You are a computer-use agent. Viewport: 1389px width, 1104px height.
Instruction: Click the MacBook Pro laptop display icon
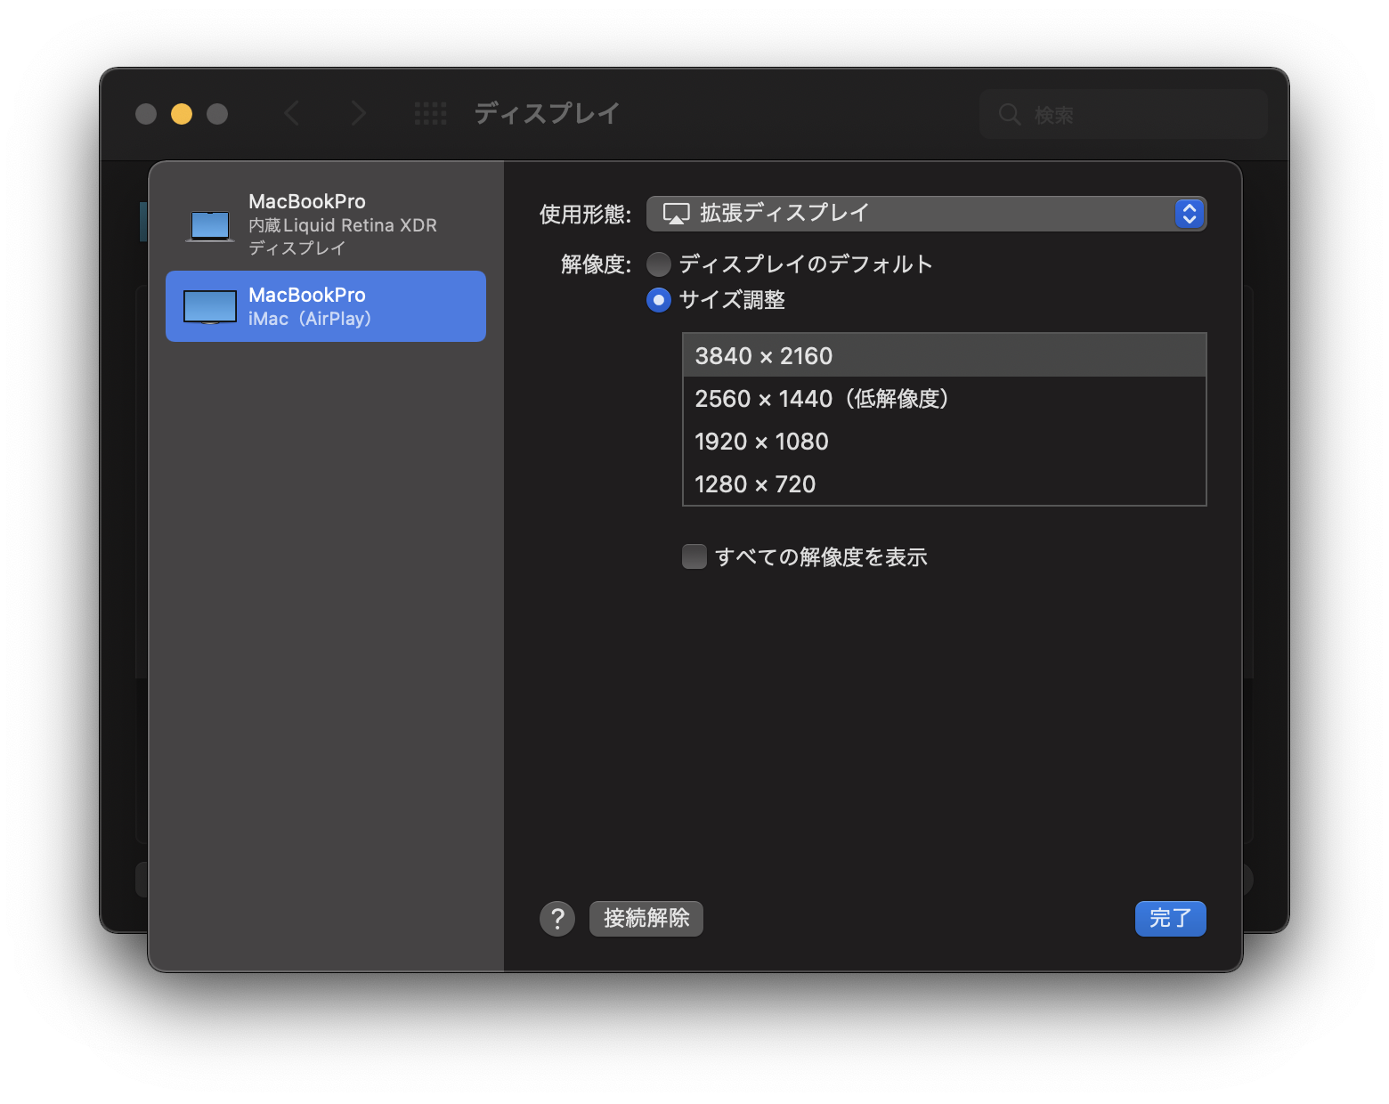pyautogui.click(x=210, y=226)
